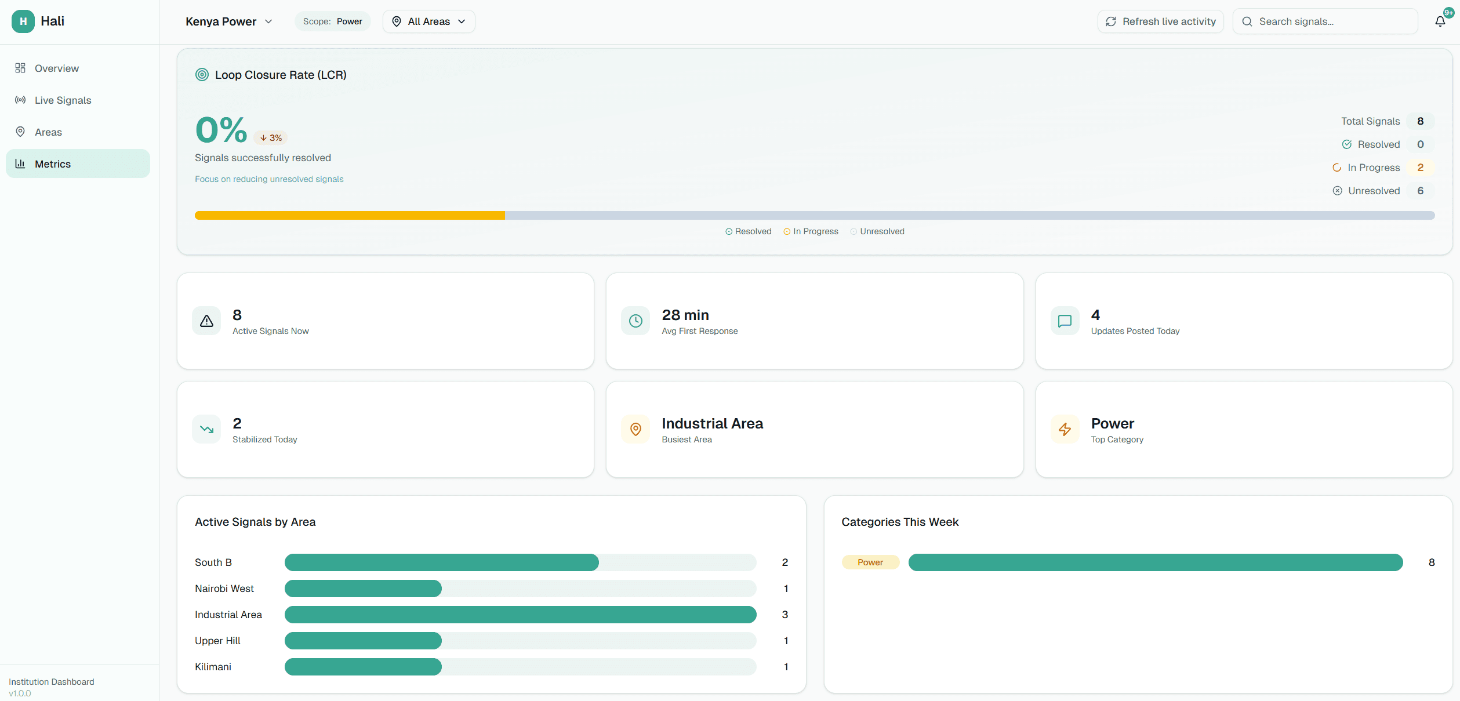Click the Updates Posted message icon
Image resolution: width=1460 pixels, height=701 pixels.
[x=1065, y=321]
